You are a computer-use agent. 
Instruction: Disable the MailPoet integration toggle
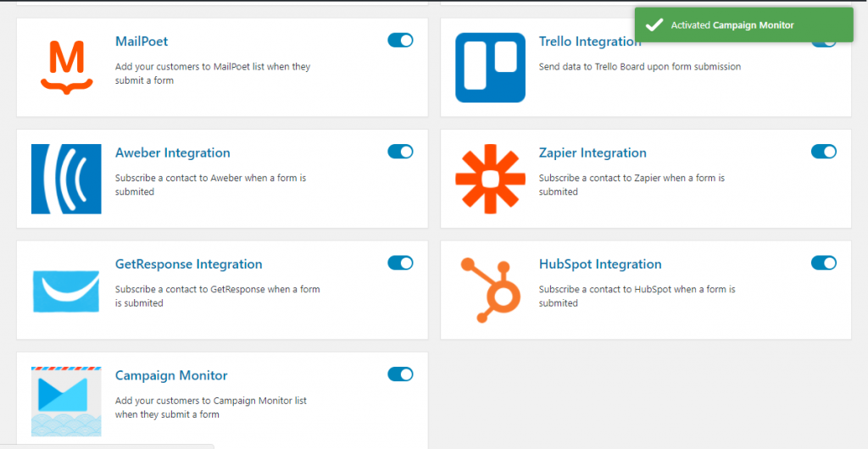coord(400,41)
